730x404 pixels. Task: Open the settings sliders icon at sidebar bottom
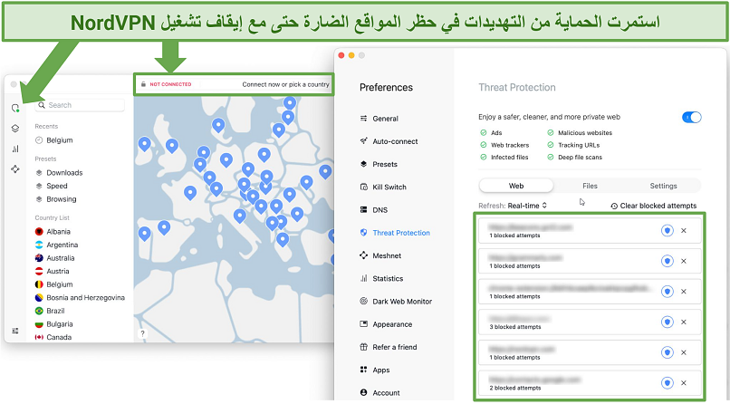(x=15, y=331)
